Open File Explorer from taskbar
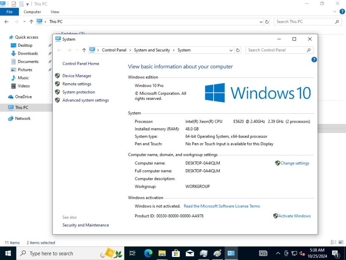Image resolution: width=346 pixels, height=260 pixels. (x=162, y=253)
